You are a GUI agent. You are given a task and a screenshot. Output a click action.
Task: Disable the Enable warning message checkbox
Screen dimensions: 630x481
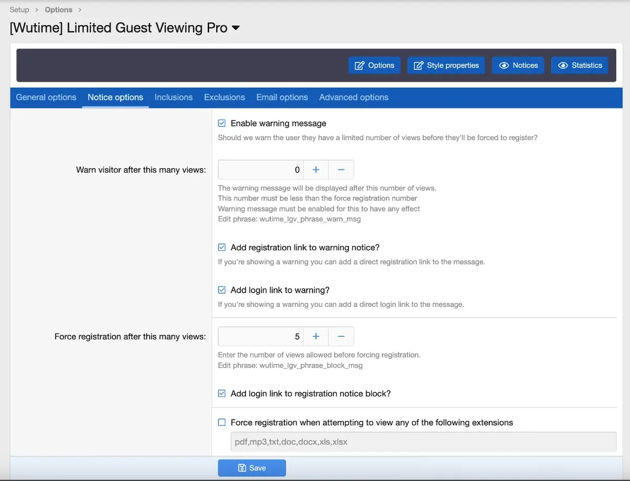point(222,123)
